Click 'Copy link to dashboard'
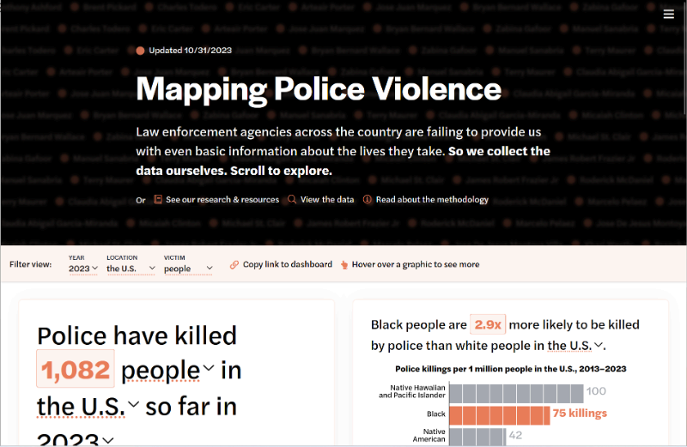 point(287,265)
